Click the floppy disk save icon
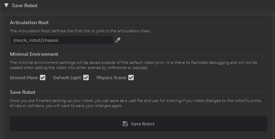 125,124
